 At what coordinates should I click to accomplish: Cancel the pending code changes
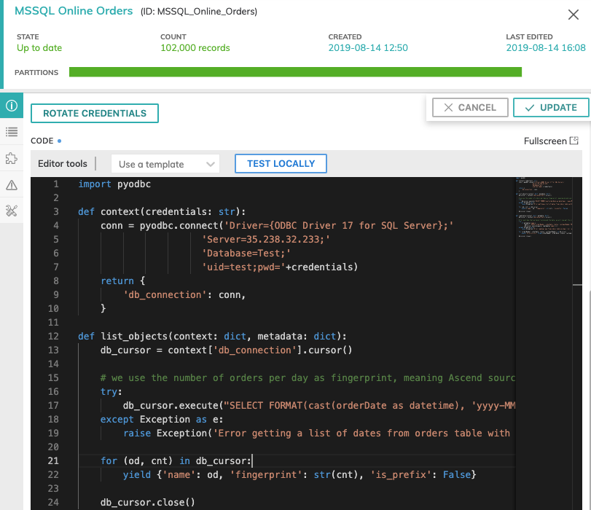pyautogui.click(x=469, y=107)
